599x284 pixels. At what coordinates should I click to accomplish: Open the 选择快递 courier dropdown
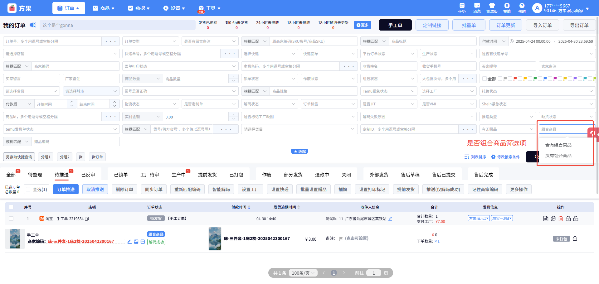coord(270,54)
